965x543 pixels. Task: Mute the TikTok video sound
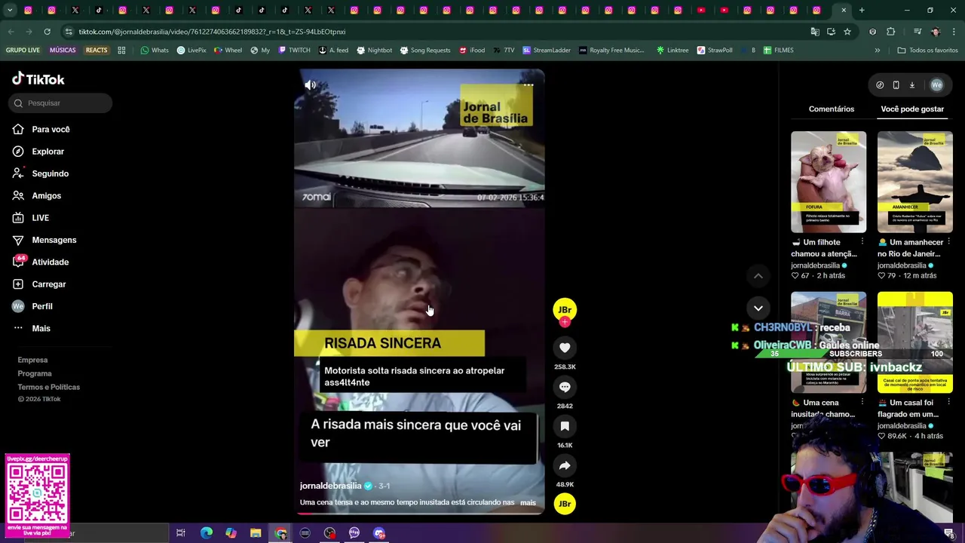tap(310, 85)
